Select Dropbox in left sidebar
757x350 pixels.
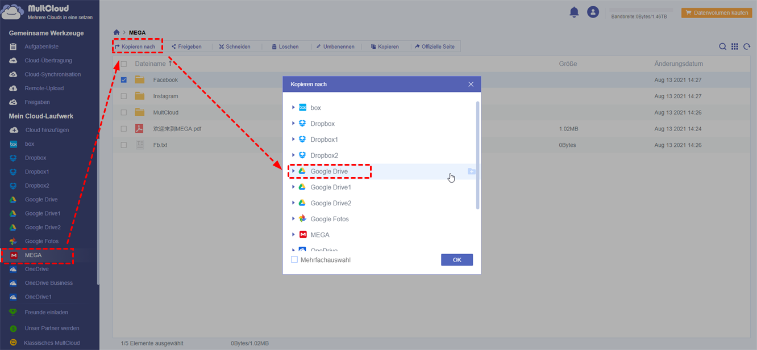click(36, 158)
